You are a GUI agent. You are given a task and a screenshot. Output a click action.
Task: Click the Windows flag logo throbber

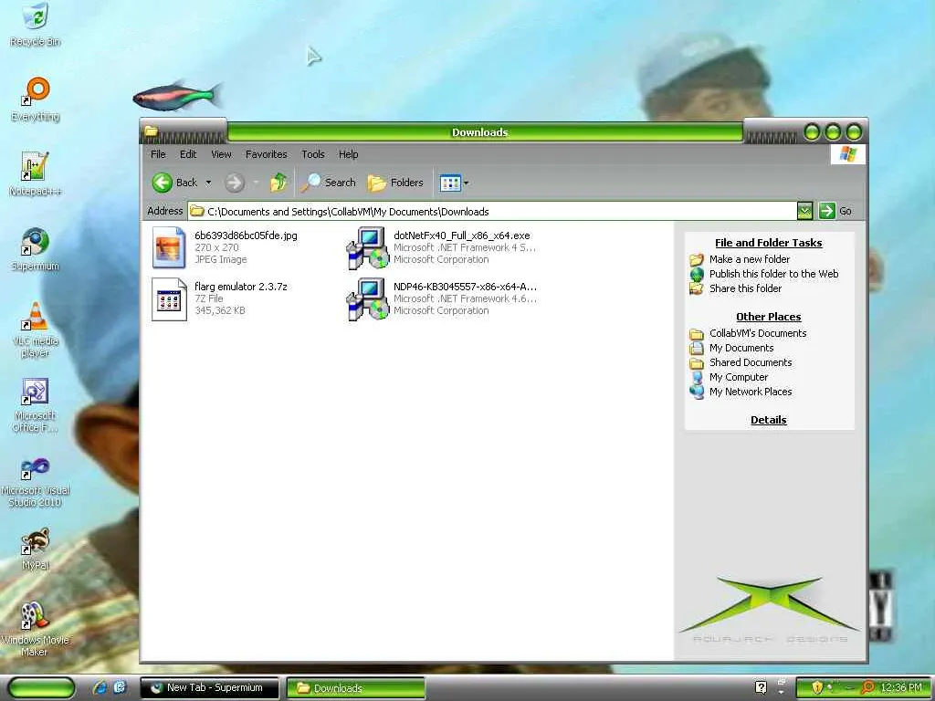[x=847, y=154]
